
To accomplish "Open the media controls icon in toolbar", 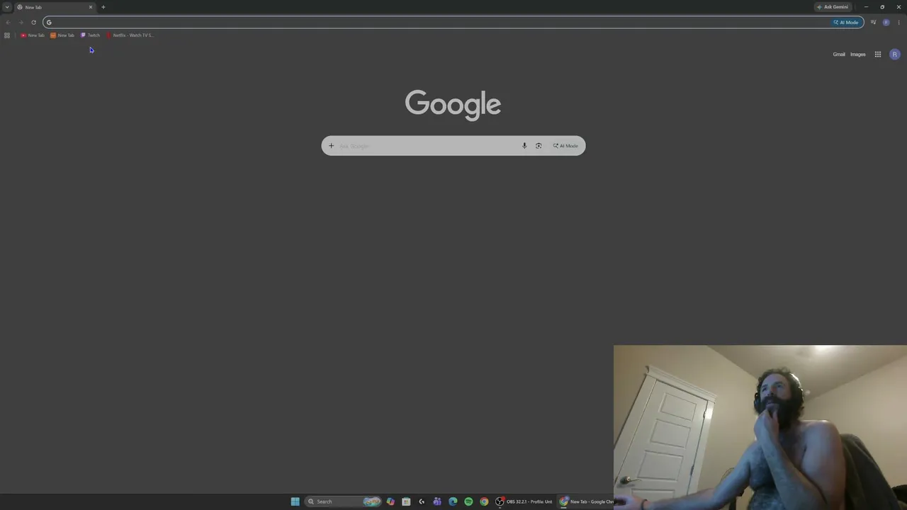I will click(873, 22).
